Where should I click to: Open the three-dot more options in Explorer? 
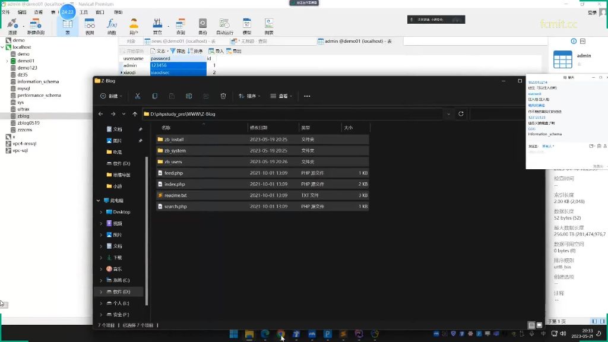point(307,96)
